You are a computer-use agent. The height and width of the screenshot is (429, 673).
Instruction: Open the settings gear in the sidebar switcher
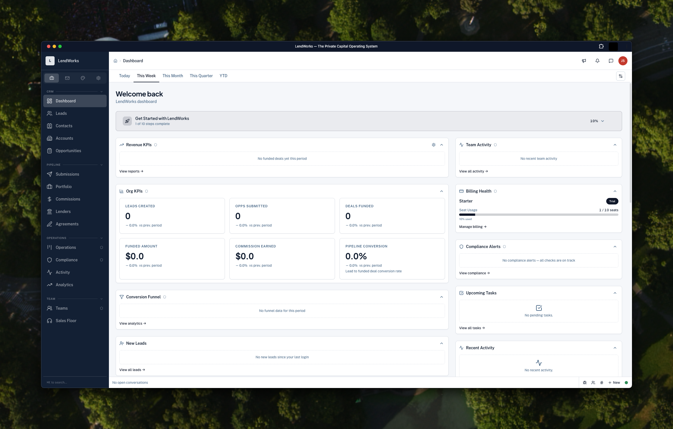pyautogui.click(x=98, y=78)
